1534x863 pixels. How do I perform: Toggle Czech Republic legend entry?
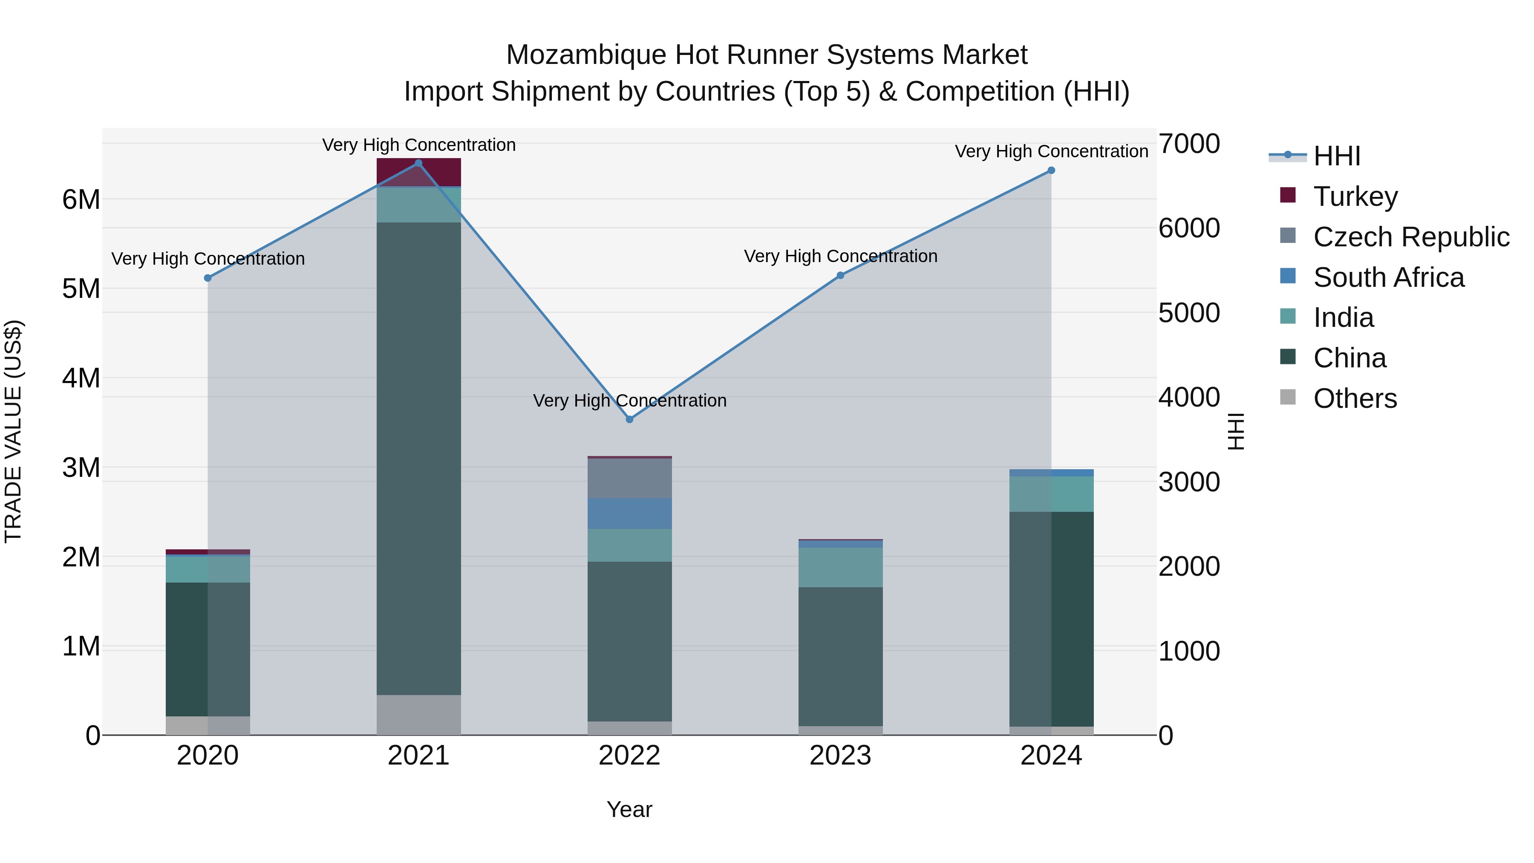click(1395, 237)
